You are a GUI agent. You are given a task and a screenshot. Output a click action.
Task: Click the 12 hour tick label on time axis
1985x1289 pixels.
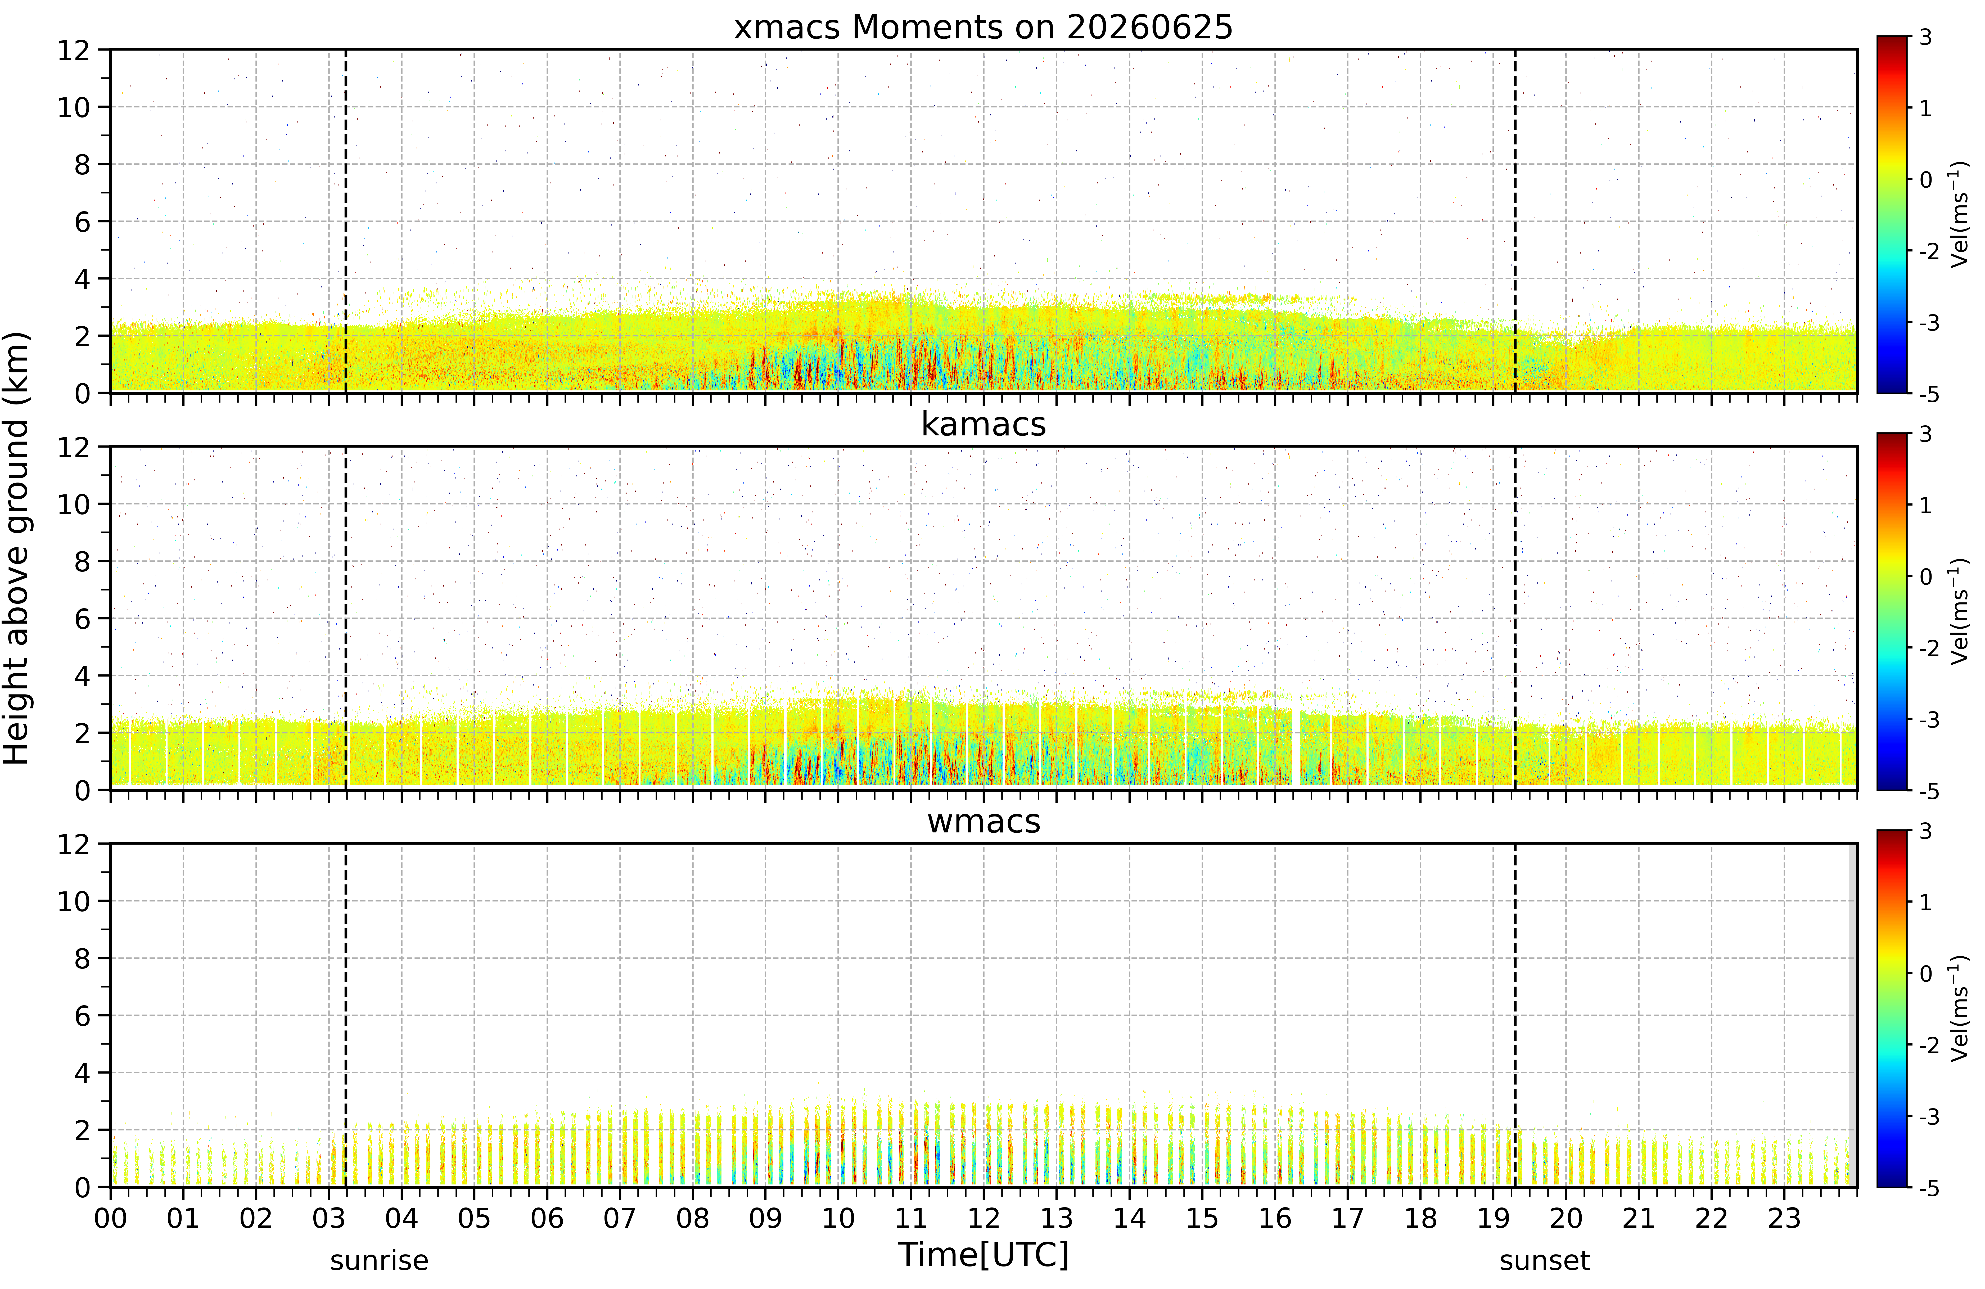(983, 1219)
